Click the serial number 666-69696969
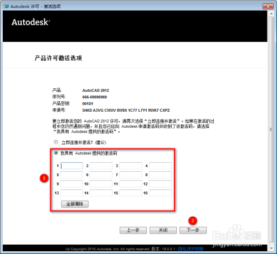 click(x=95, y=97)
